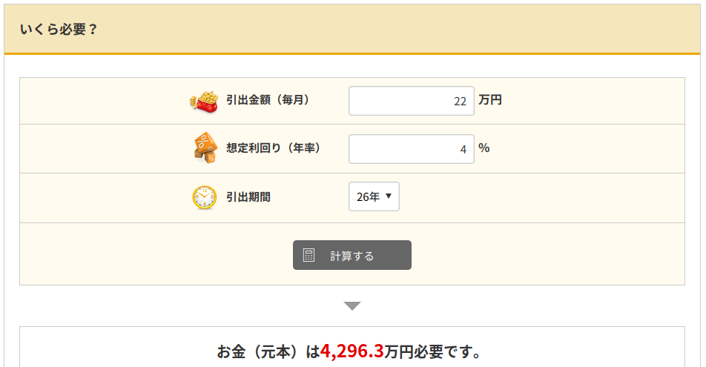This screenshot has width=706, height=367.
Task: Click the value 22 in the amount field
Action: click(x=460, y=102)
